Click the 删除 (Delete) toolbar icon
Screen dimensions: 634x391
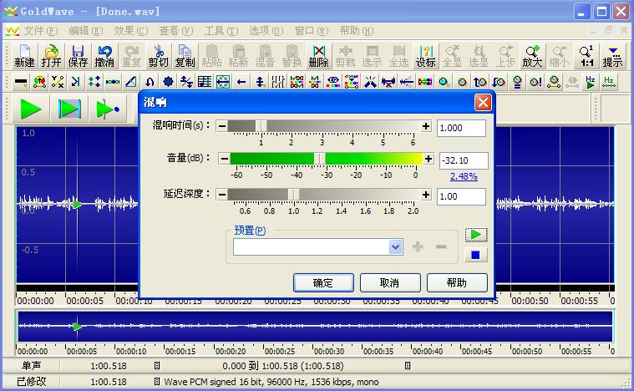(x=318, y=56)
